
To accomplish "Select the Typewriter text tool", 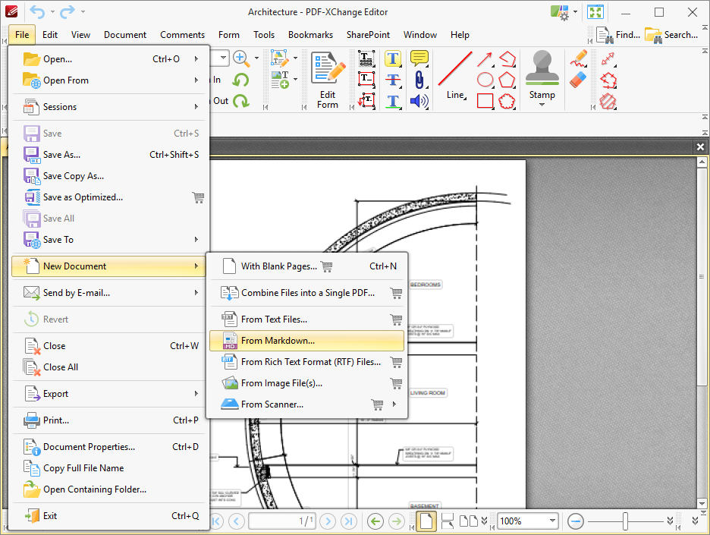I will pyautogui.click(x=366, y=59).
